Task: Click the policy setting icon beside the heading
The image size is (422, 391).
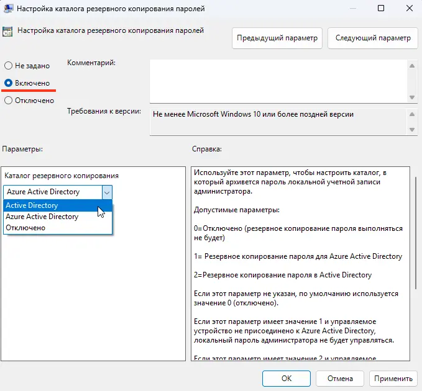Action: point(9,31)
